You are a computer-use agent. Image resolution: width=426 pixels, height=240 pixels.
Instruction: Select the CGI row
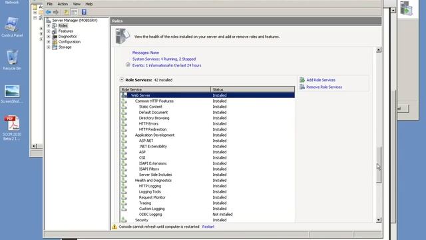point(207,157)
